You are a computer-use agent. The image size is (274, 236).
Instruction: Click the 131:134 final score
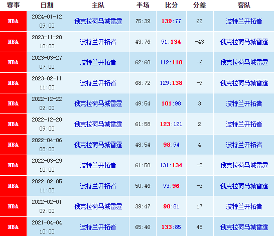tap(171, 165)
